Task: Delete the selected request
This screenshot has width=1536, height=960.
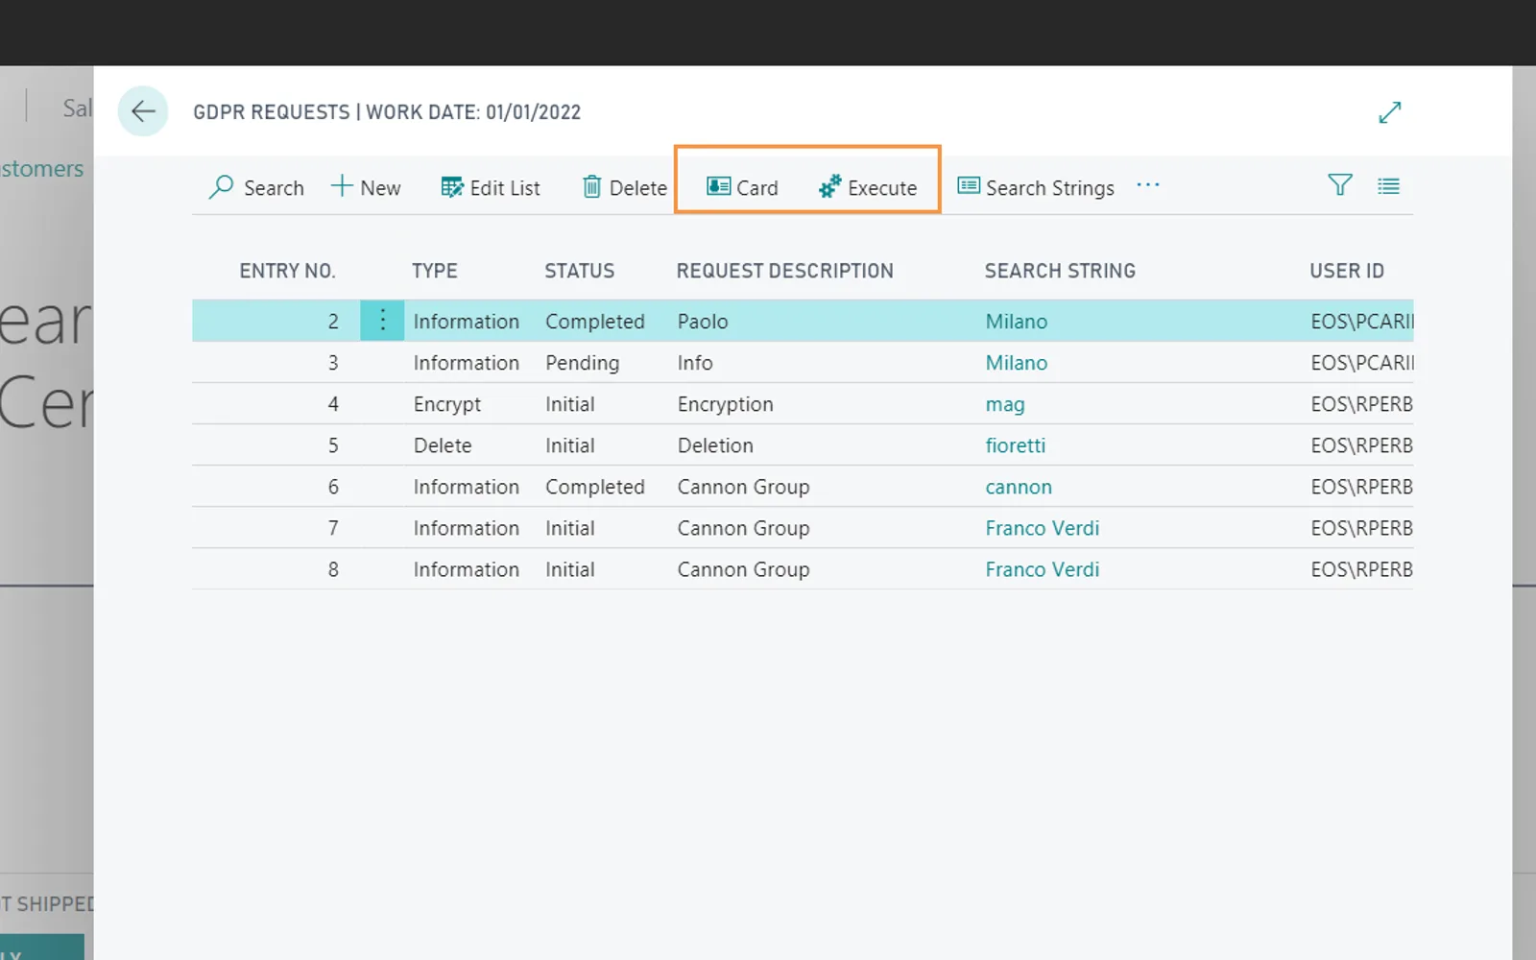Action: 625,187
